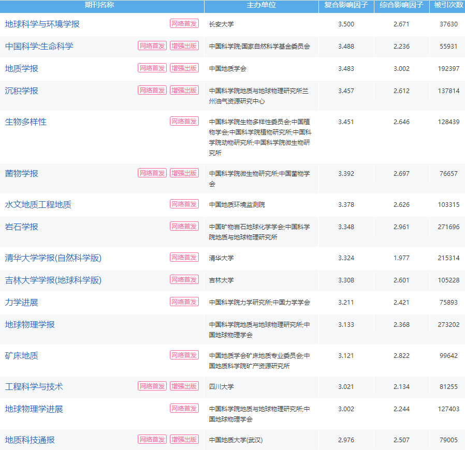
Task: Open journal 工程科学与技术 link
Action: 34,386
